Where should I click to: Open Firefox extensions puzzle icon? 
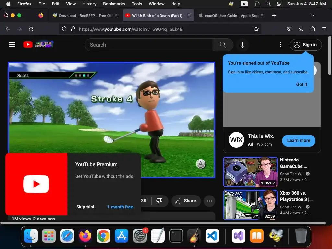313,29
